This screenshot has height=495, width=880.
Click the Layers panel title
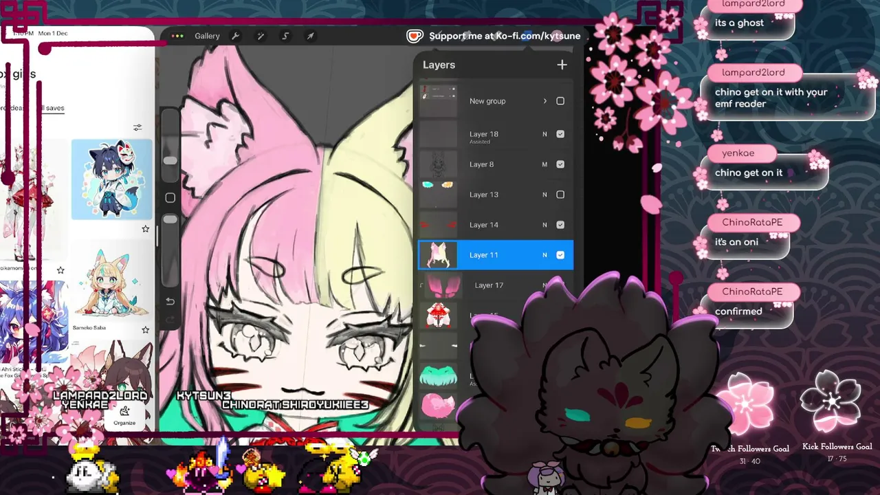click(439, 65)
